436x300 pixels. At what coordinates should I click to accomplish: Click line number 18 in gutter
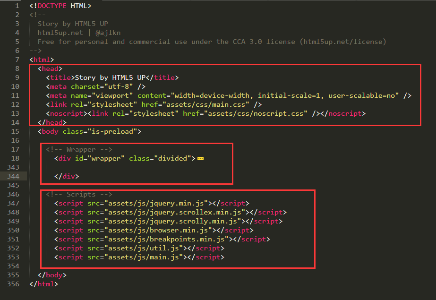click(x=15, y=158)
